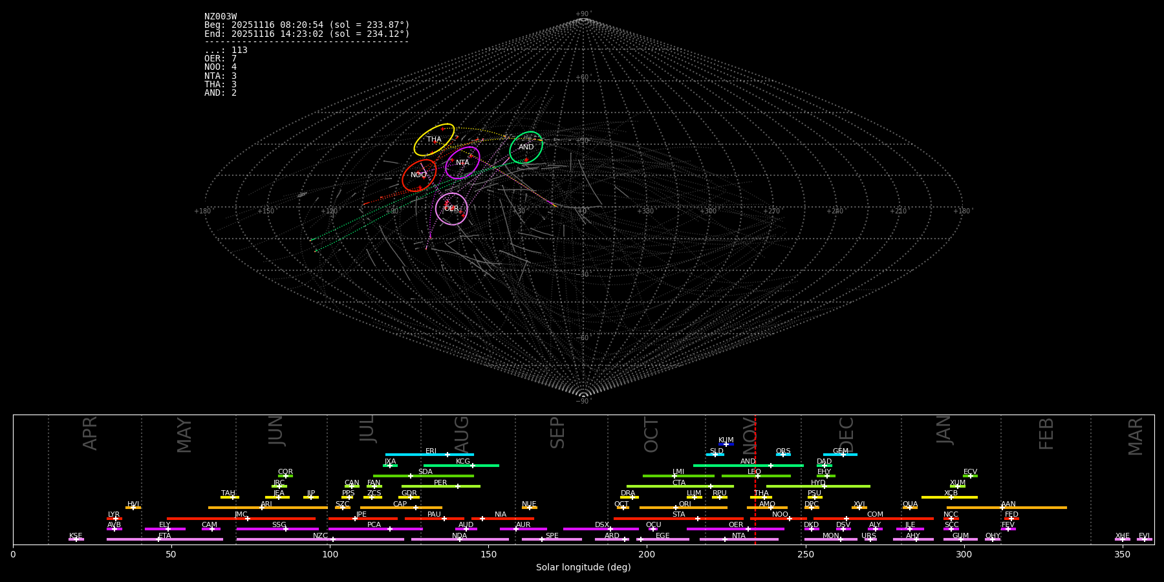
Task: Click the APR month label in timeline
Action: click(x=90, y=433)
